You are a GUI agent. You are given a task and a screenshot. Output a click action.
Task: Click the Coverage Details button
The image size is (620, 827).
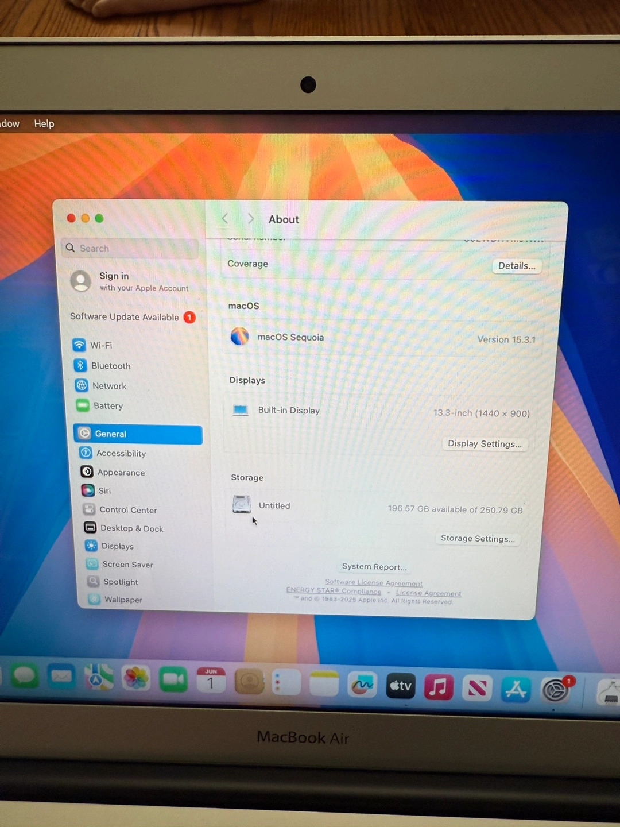(x=517, y=266)
